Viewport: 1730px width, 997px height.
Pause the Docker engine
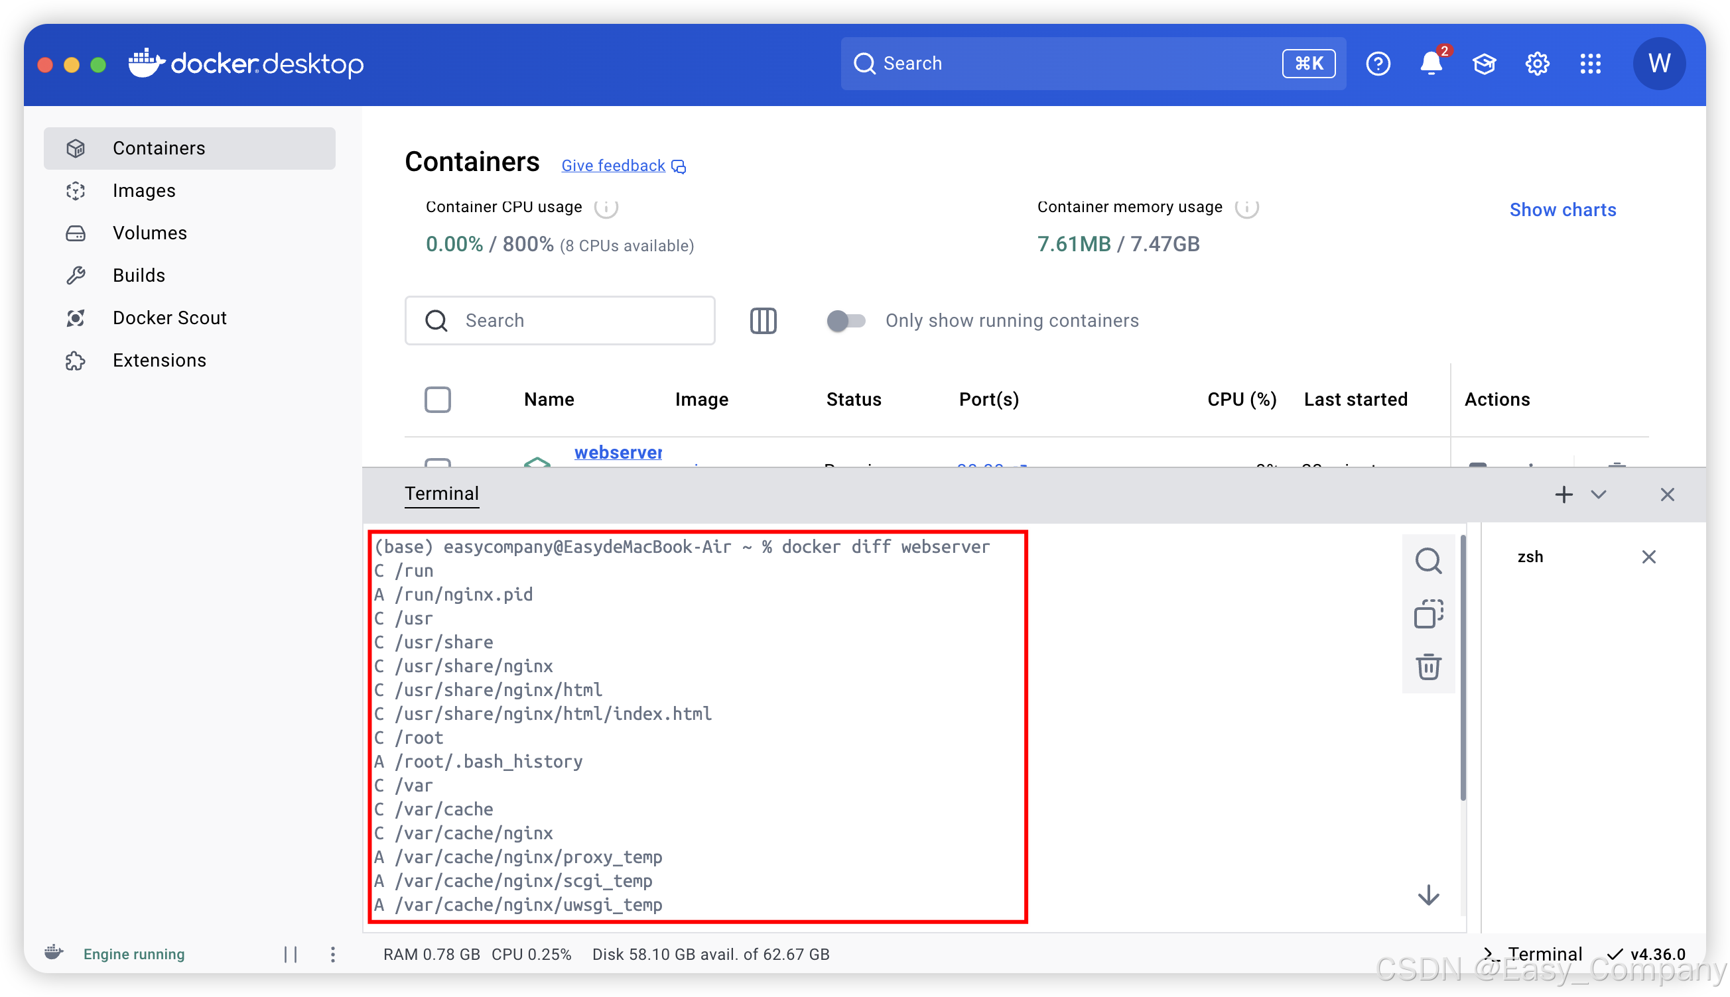[291, 954]
